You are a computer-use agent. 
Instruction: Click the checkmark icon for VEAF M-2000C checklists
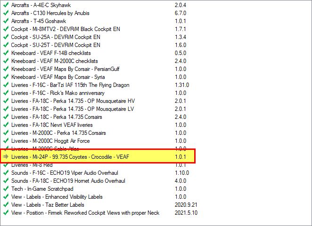[6, 61]
